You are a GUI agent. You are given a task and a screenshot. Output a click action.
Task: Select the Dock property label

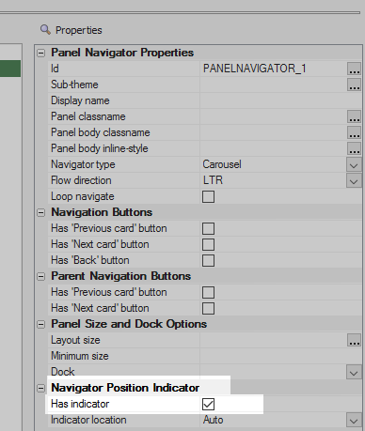[x=63, y=372]
